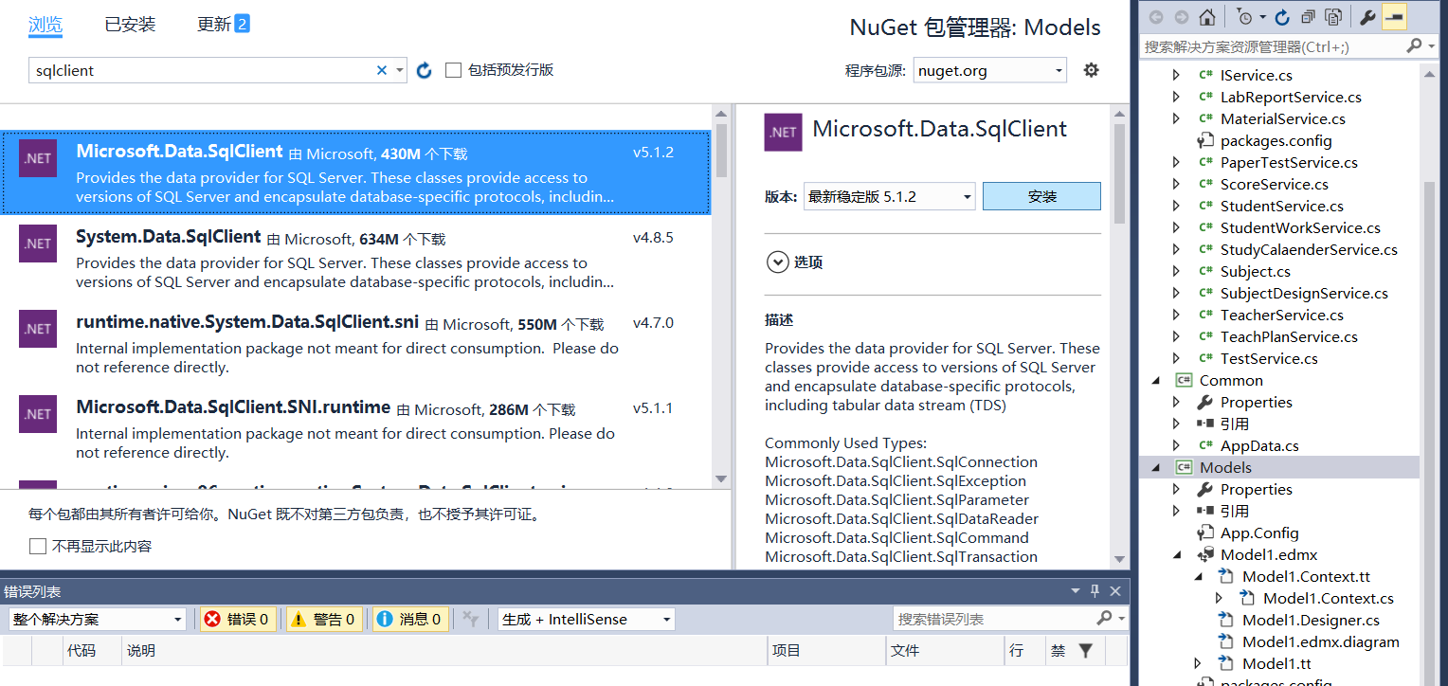Click the C# project icon beside Common

click(x=1184, y=380)
